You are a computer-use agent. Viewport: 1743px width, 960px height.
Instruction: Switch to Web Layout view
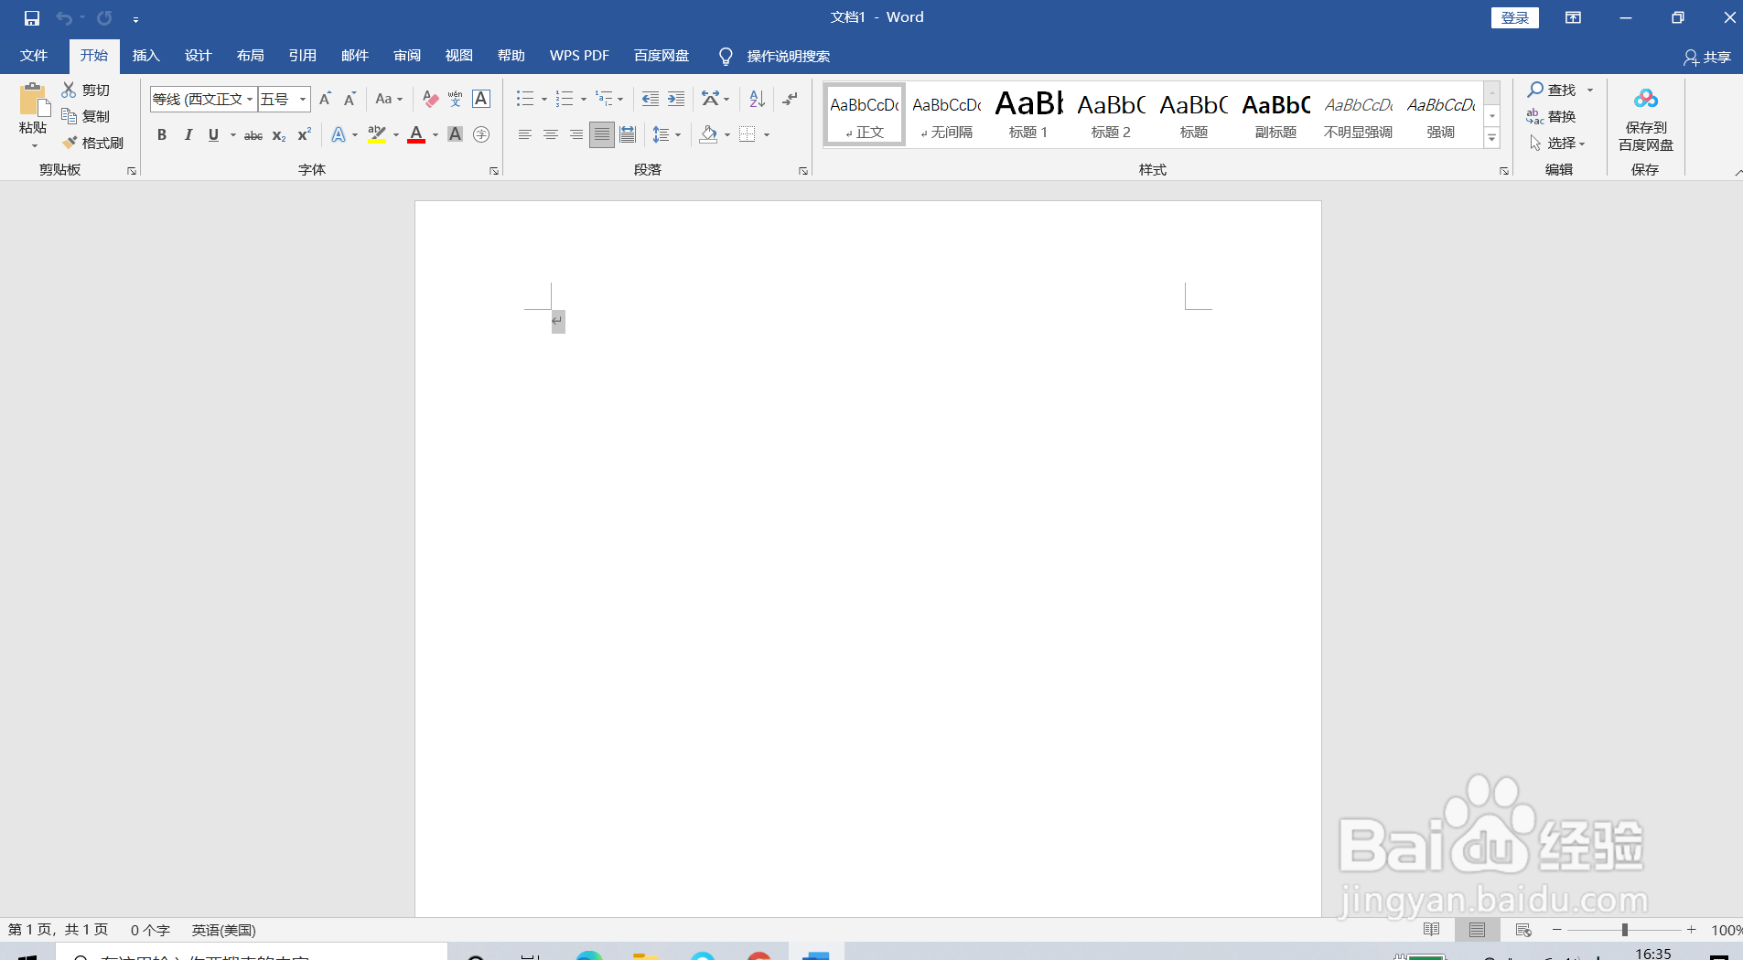(1523, 930)
